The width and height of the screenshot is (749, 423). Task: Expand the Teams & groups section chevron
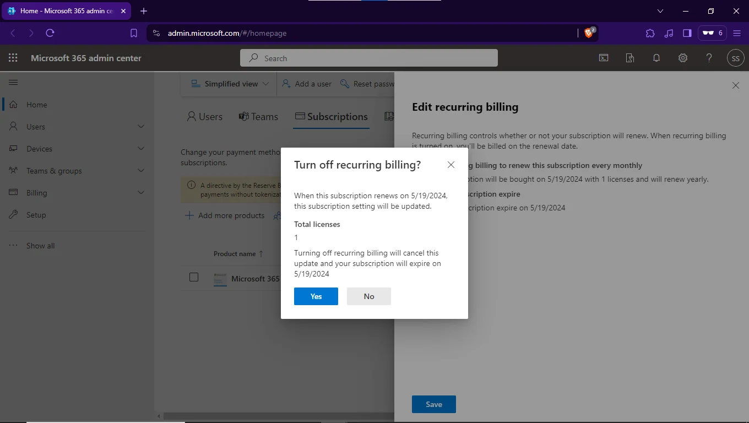141,171
